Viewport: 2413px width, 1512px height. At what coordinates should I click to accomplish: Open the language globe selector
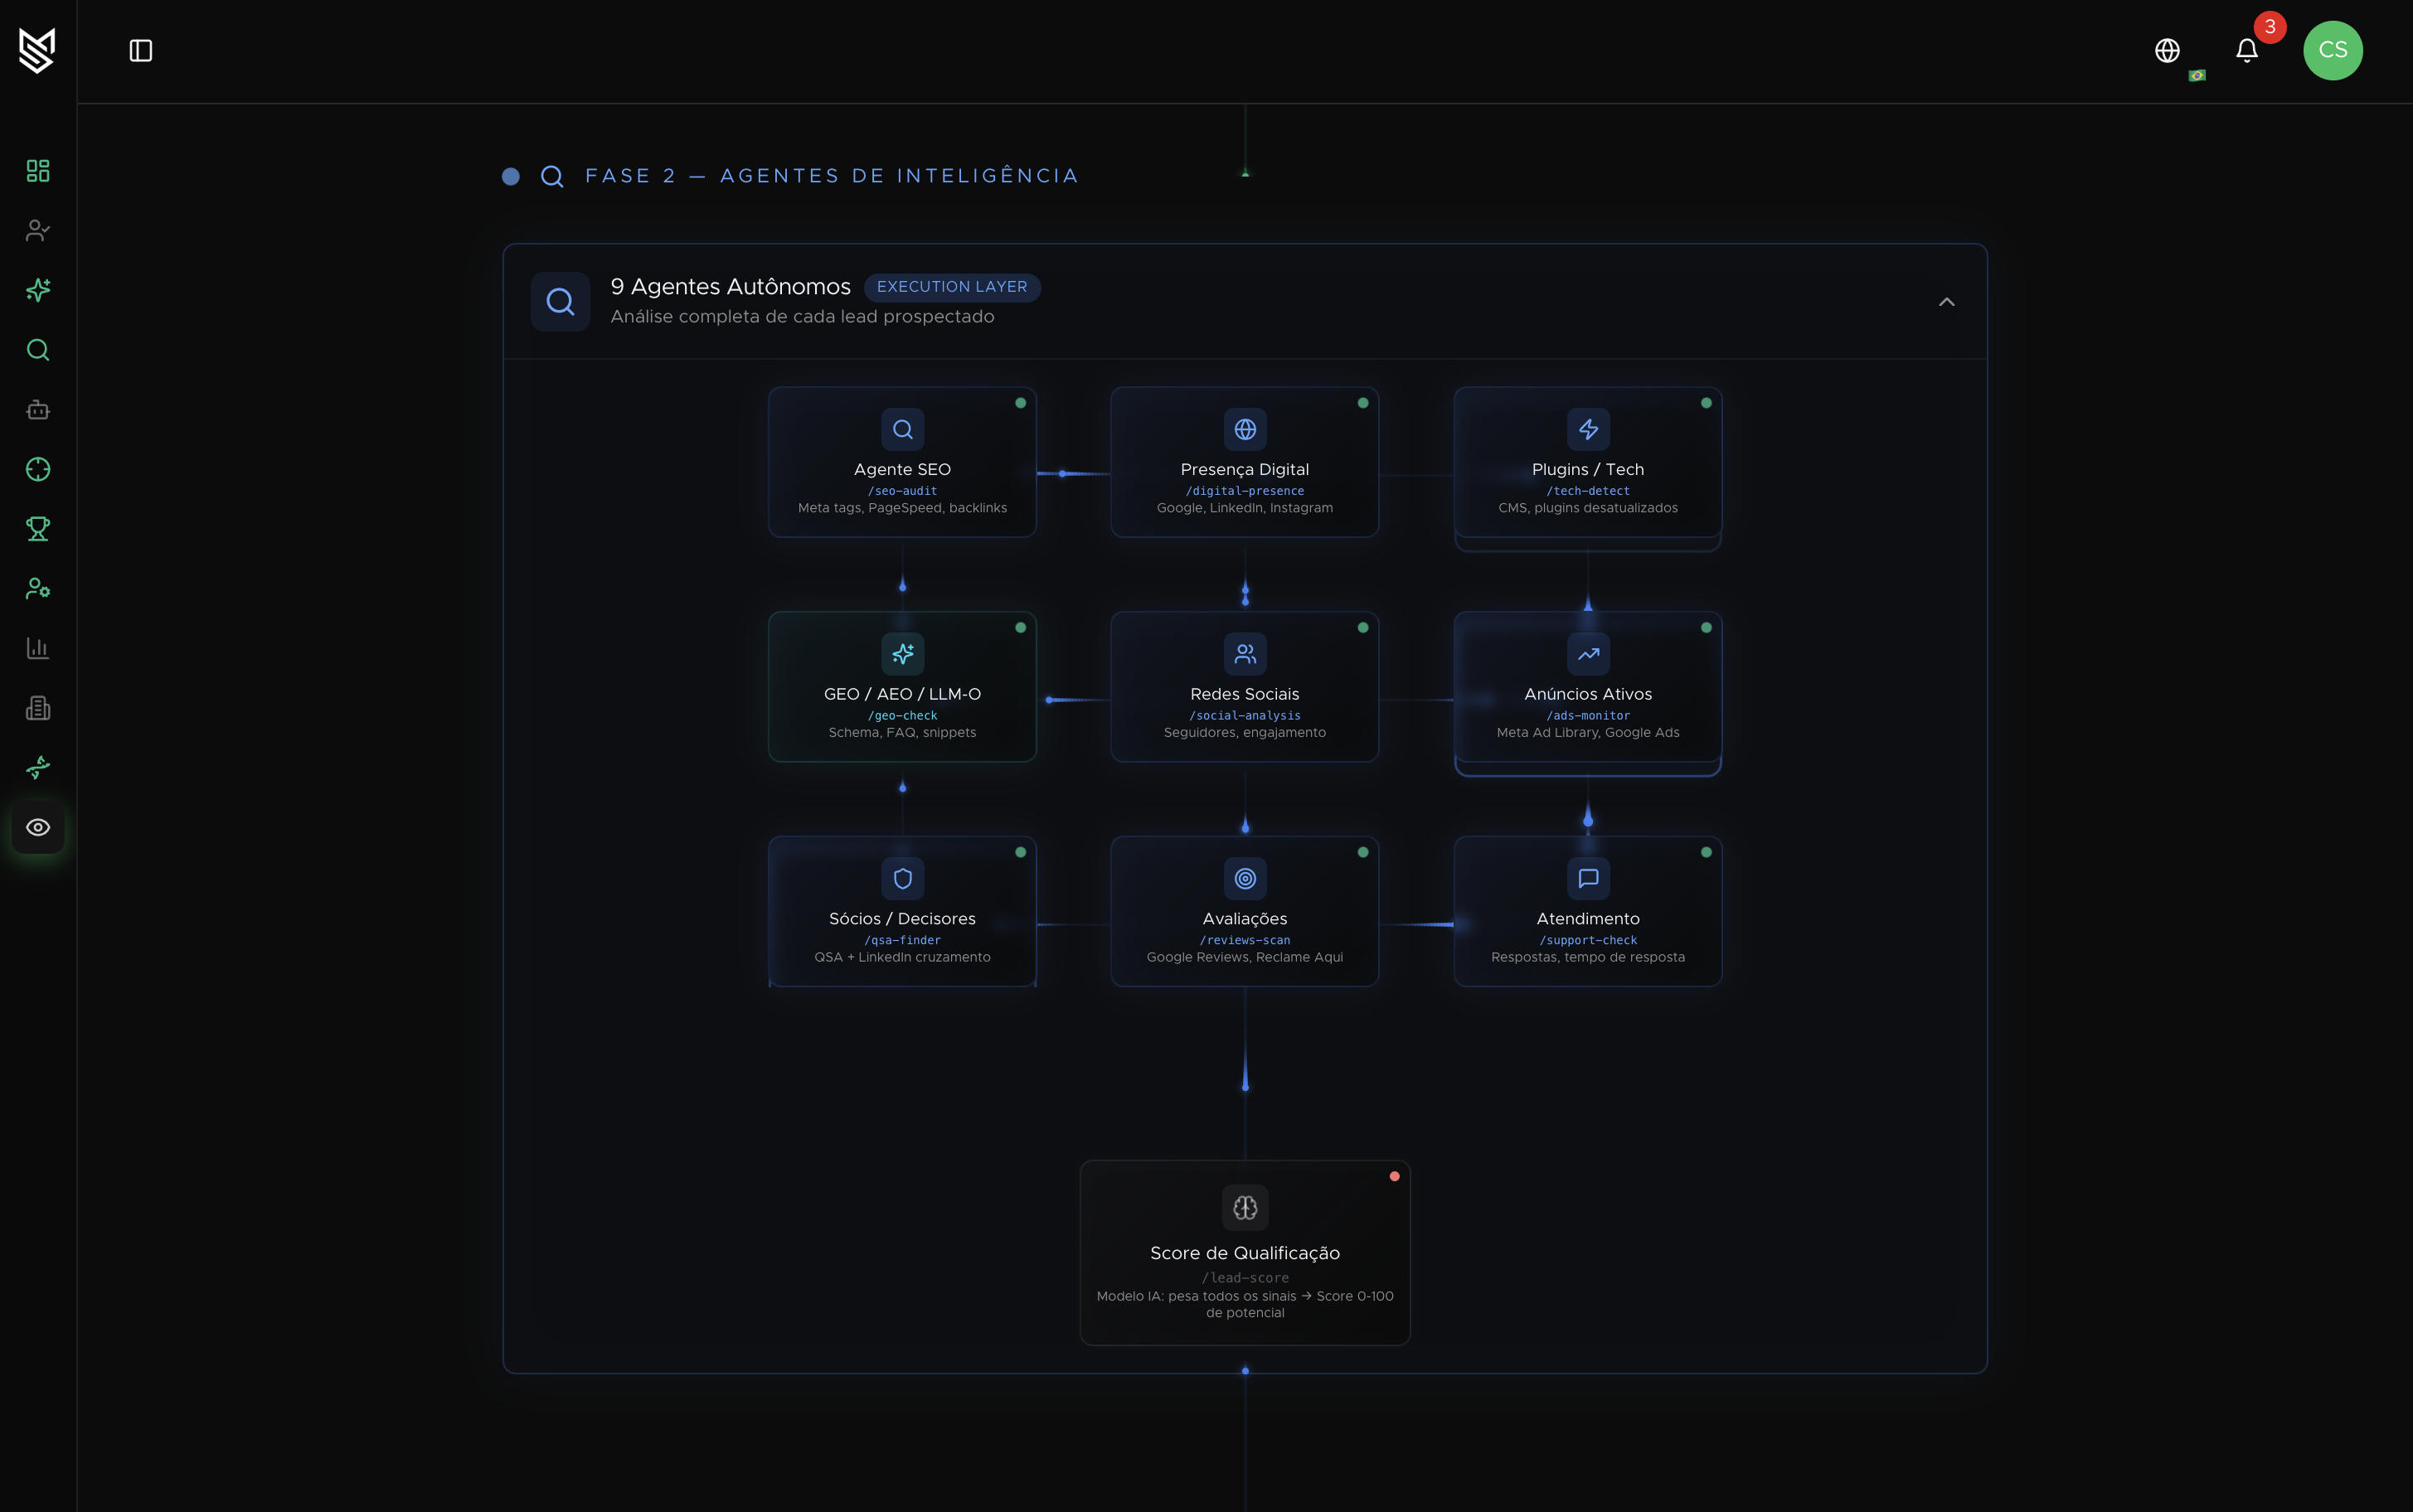2167,51
